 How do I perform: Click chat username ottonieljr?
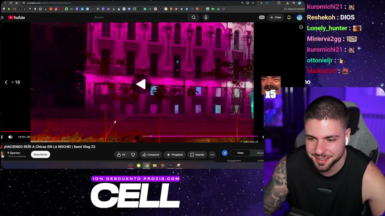tap(320, 61)
